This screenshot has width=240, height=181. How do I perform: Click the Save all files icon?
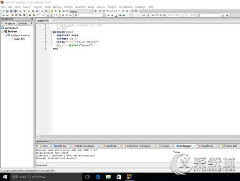coord(15,11)
